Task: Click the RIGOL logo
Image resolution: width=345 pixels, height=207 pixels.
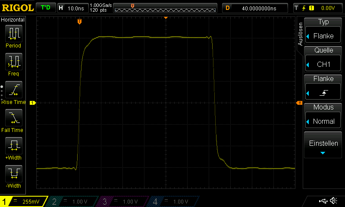Action: click(18, 8)
